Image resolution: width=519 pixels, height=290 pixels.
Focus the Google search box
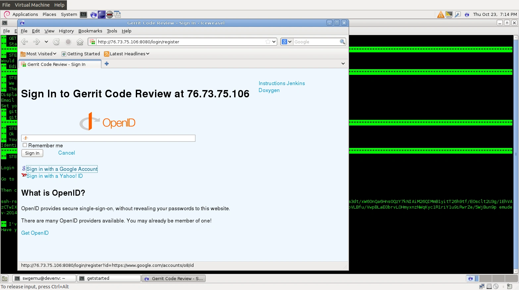(x=316, y=42)
